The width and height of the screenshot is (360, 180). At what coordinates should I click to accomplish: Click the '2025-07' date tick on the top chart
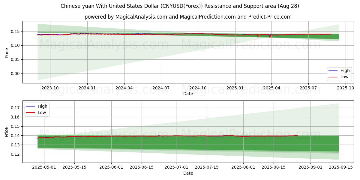click(x=308, y=88)
